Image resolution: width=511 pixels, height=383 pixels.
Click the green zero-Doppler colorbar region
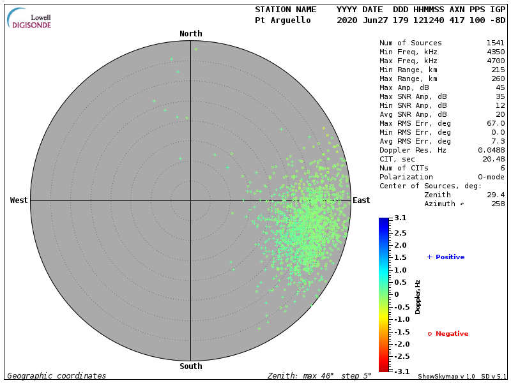(x=384, y=294)
